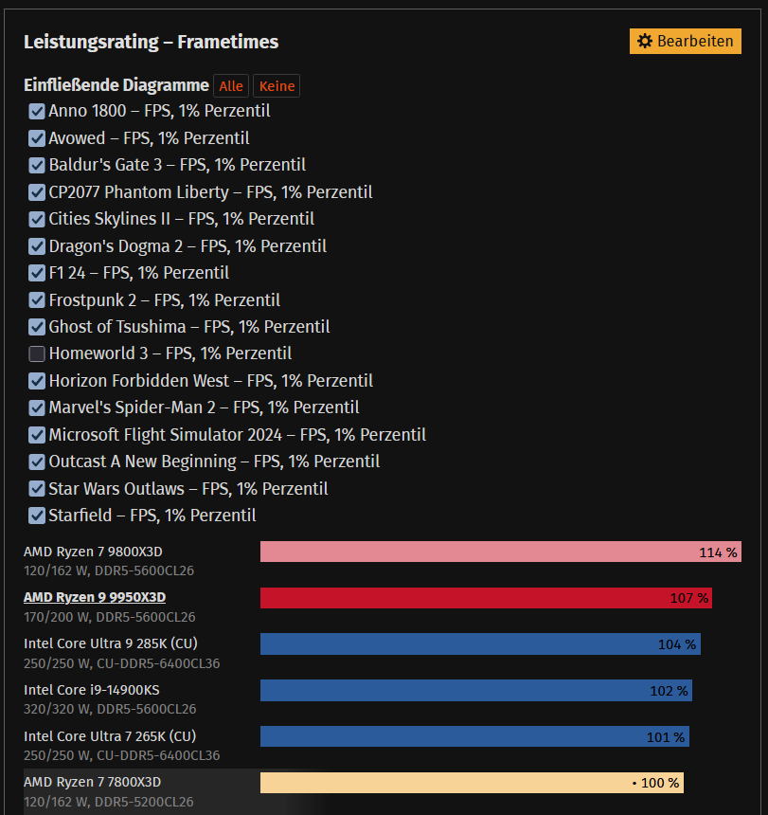This screenshot has width=768, height=815.
Task: Toggle F1 24 checkbox
Action: (37, 273)
